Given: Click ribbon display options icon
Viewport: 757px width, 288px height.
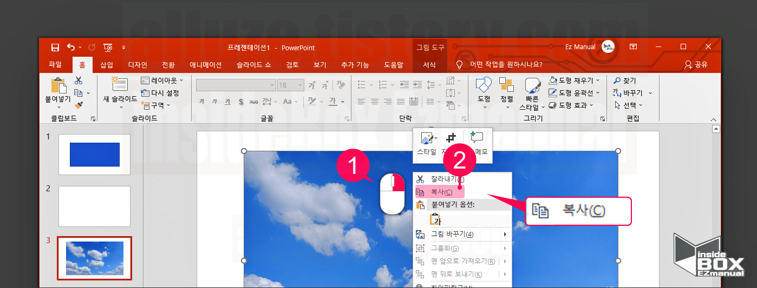Looking at the screenshot, I should (x=633, y=47).
